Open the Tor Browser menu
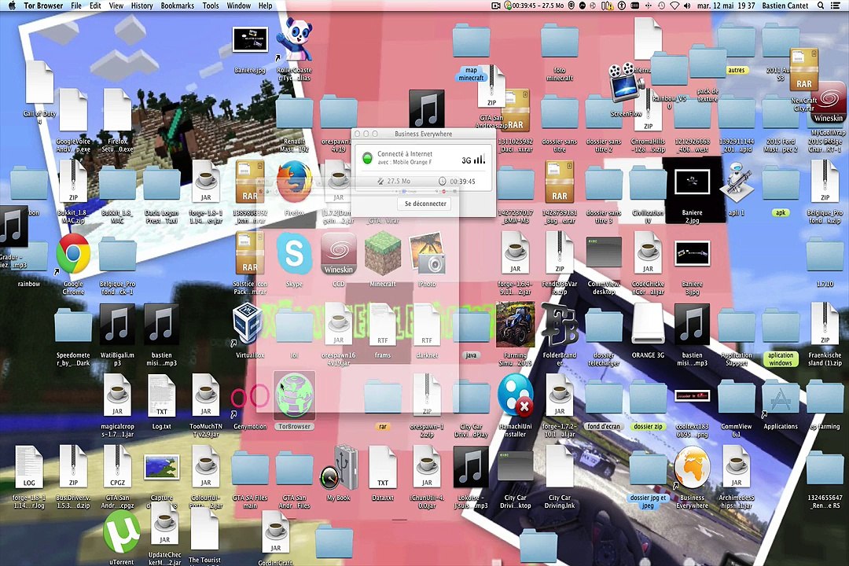The width and height of the screenshot is (849, 566). pyautogui.click(x=43, y=6)
